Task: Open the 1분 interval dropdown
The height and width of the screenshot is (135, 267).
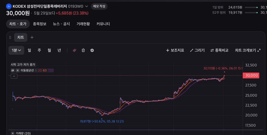Action: (16, 50)
